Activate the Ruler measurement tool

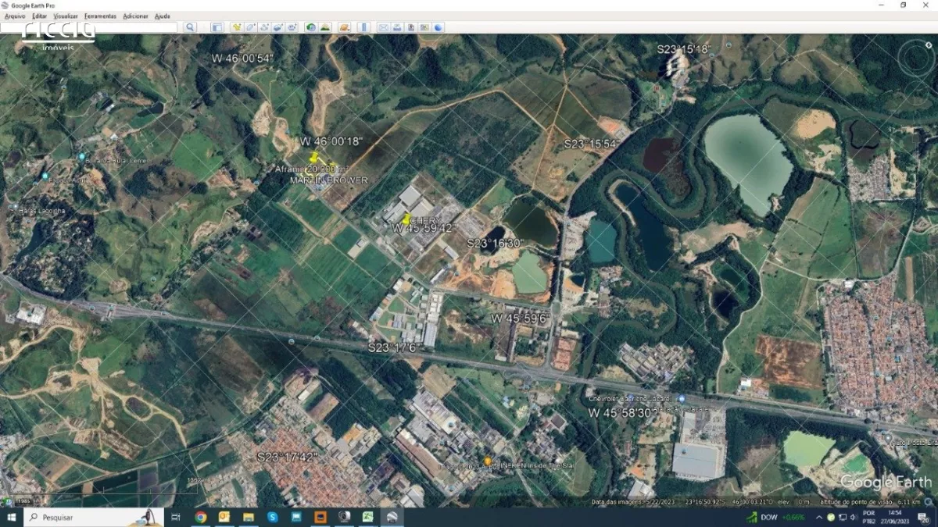(362, 27)
